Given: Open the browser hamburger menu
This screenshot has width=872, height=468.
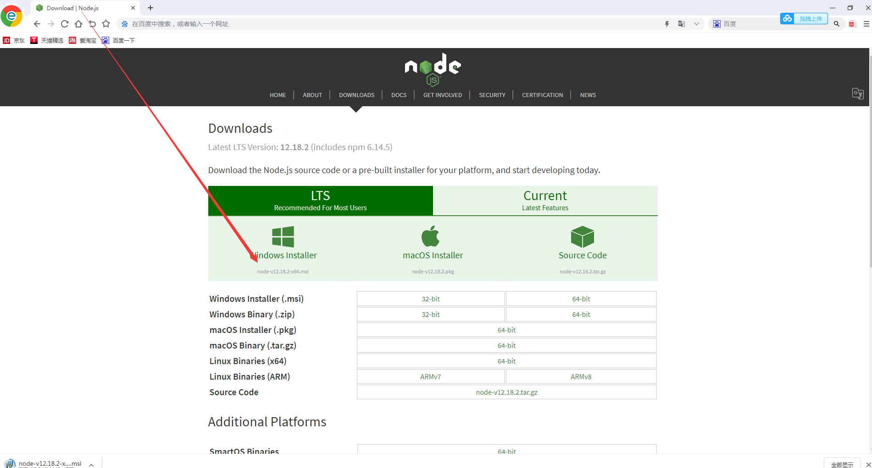Looking at the screenshot, I should (866, 24).
